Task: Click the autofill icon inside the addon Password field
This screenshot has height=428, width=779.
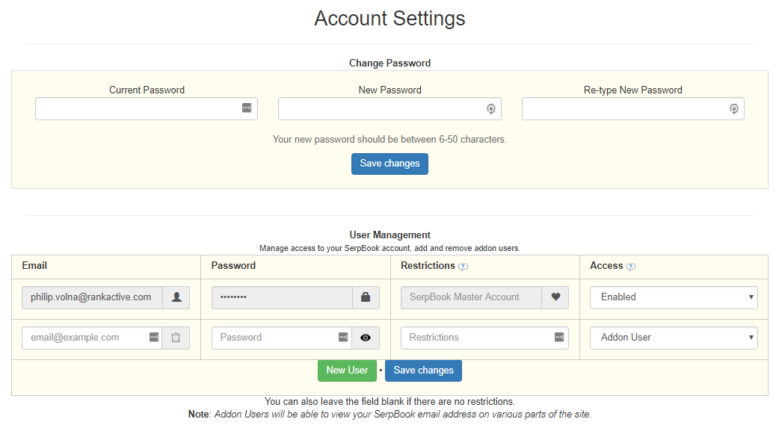Action: pyautogui.click(x=343, y=337)
